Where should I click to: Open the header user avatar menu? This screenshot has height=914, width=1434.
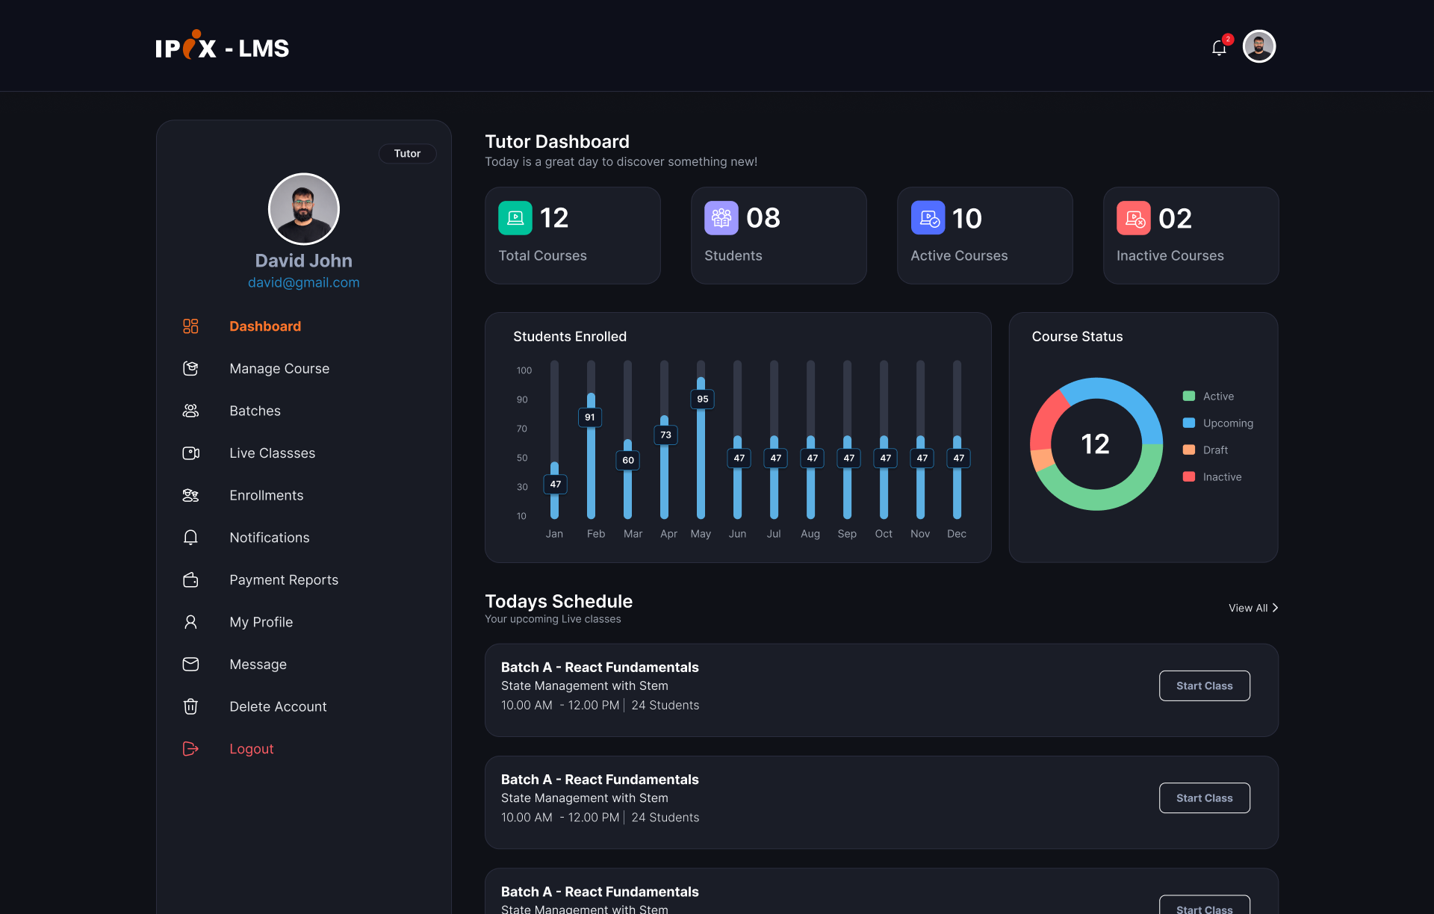(1259, 46)
